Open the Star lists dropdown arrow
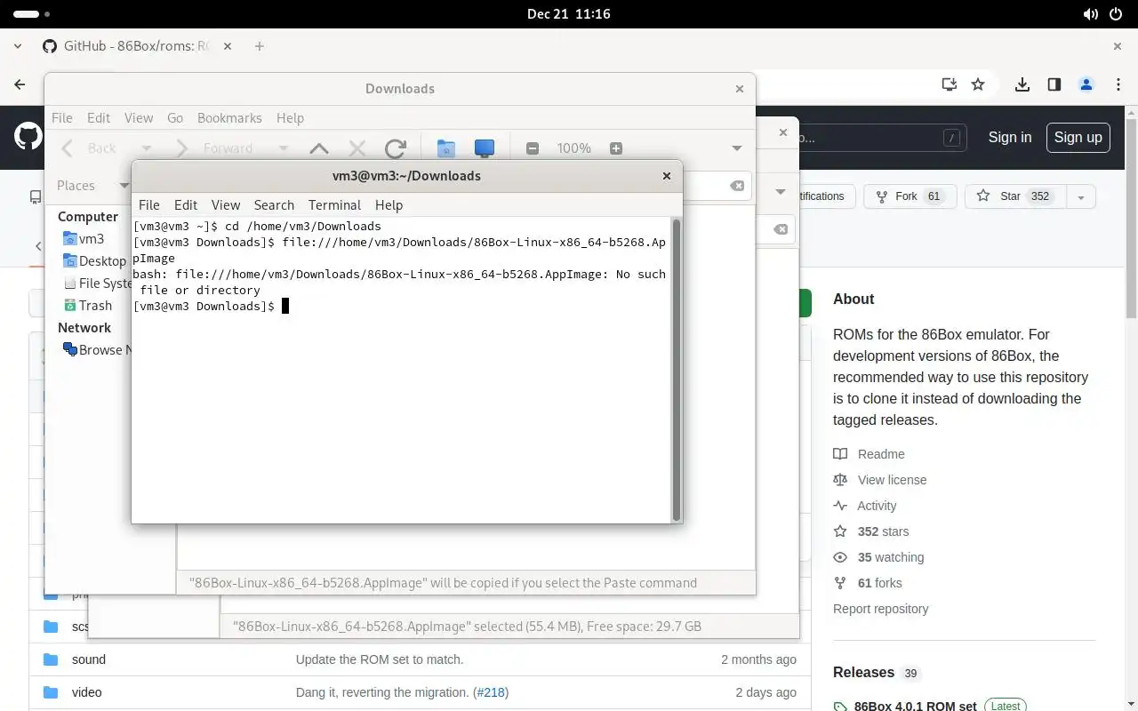This screenshot has width=1138, height=711. pos(1081,196)
